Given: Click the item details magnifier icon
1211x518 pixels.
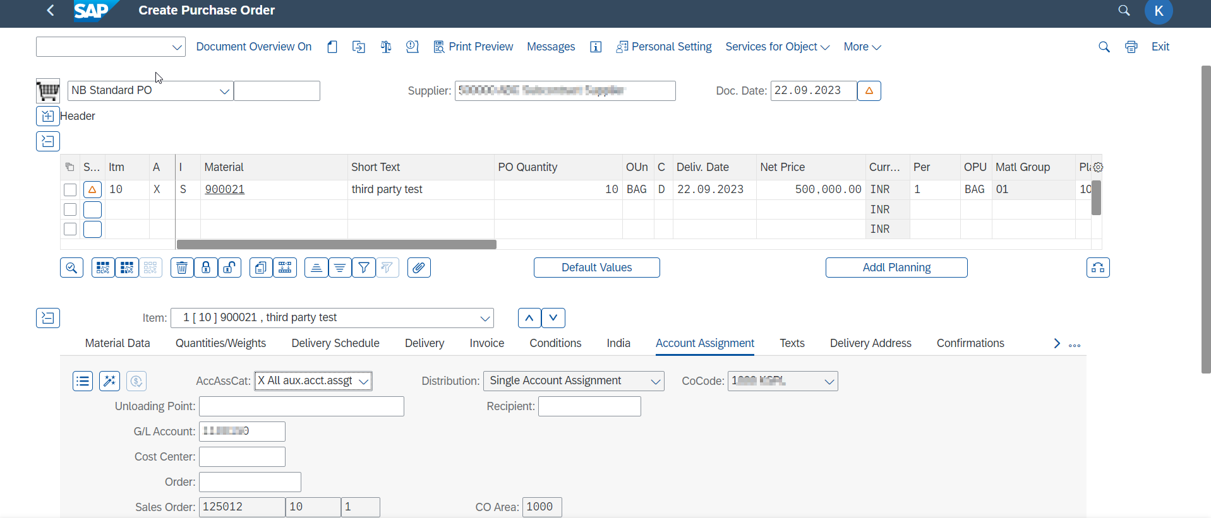Looking at the screenshot, I should (x=71, y=268).
